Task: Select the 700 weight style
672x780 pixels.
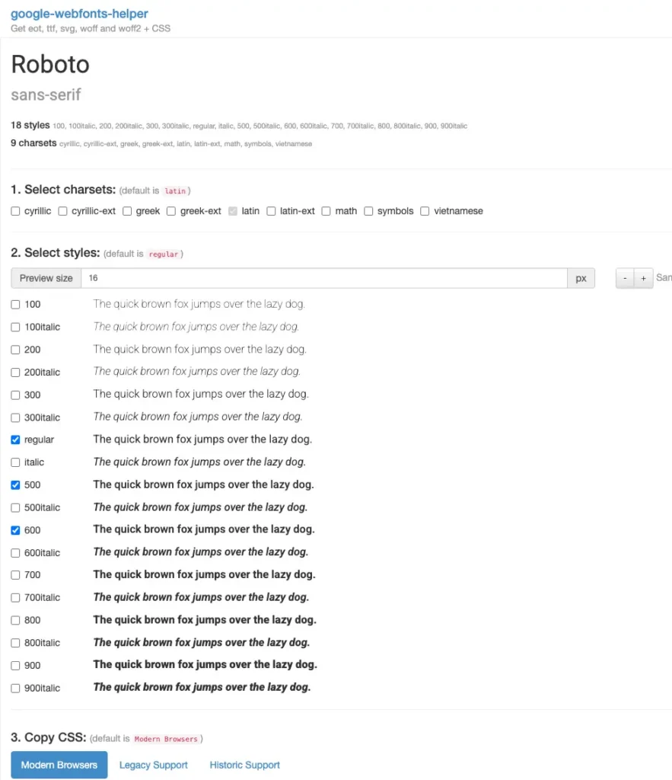Action: [x=15, y=574]
